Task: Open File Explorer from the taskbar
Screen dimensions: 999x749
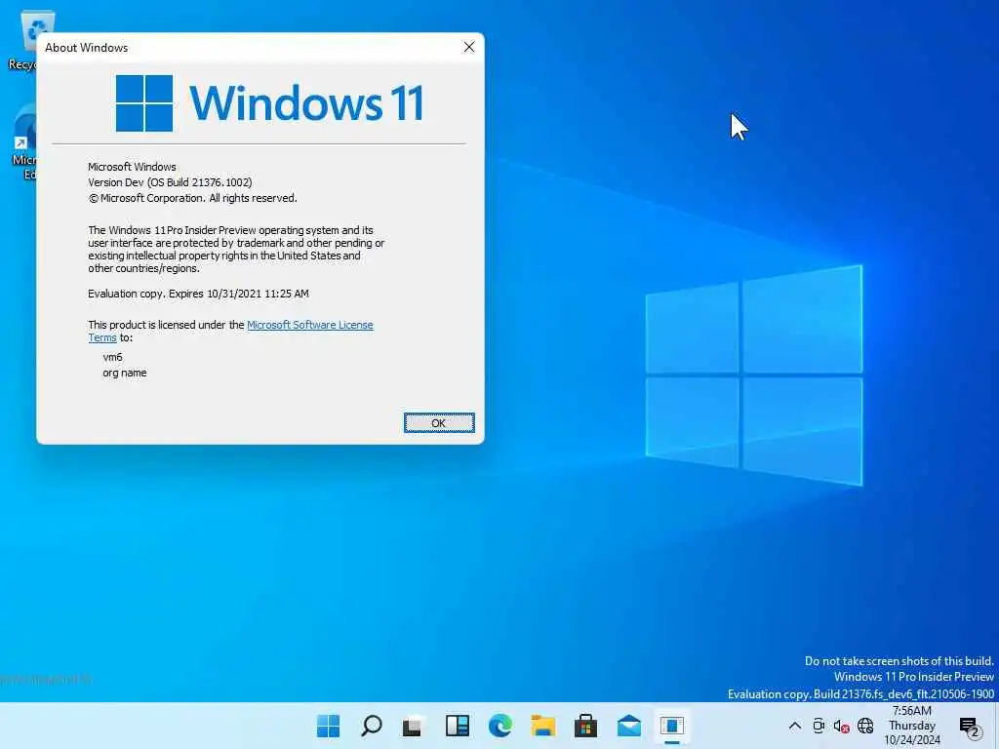Action: [x=542, y=726]
